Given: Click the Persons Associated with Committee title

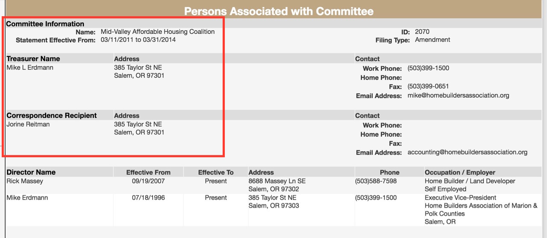Looking at the screenshot, I should click(x=279, y=11).
